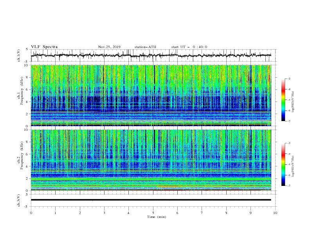
Task: Click the "station=ATH" header label
Action: click(145, 47)
